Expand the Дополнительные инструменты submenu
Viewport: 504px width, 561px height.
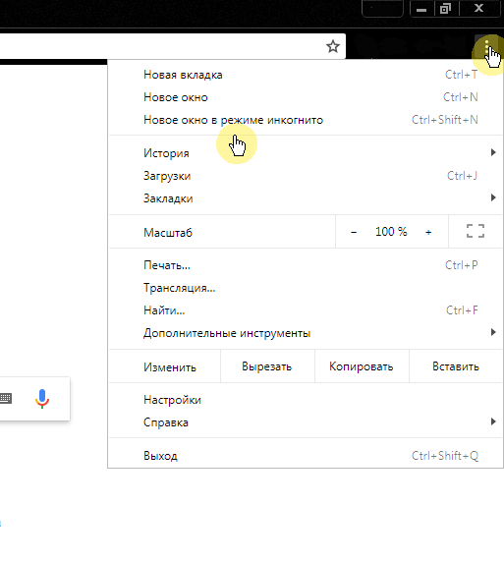(x=306, y=333)
